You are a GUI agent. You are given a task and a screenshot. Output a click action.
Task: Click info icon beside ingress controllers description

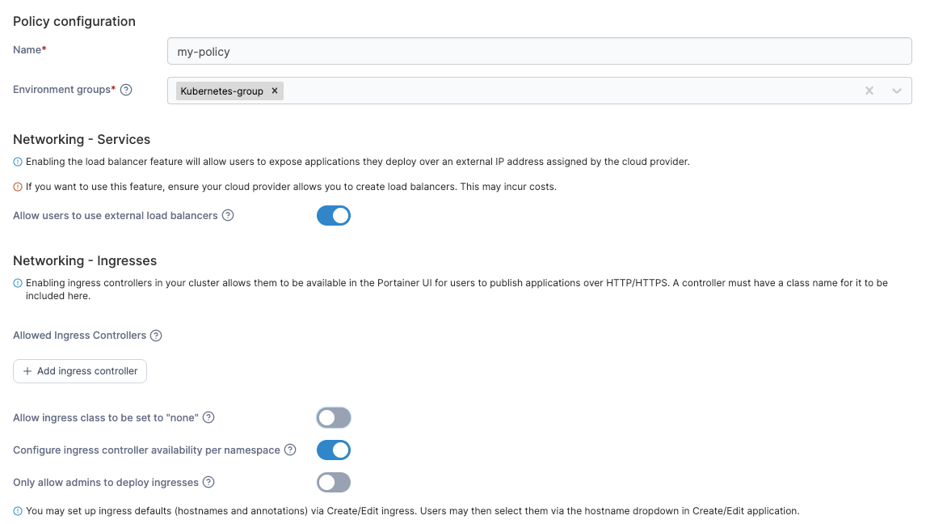(x=18, y=284)
